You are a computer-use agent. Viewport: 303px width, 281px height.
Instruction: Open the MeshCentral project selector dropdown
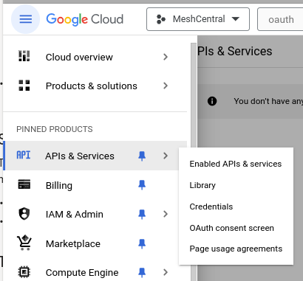(198, 19)
